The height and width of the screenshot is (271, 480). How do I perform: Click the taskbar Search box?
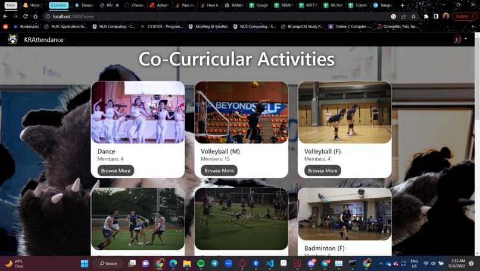(108, 263)
